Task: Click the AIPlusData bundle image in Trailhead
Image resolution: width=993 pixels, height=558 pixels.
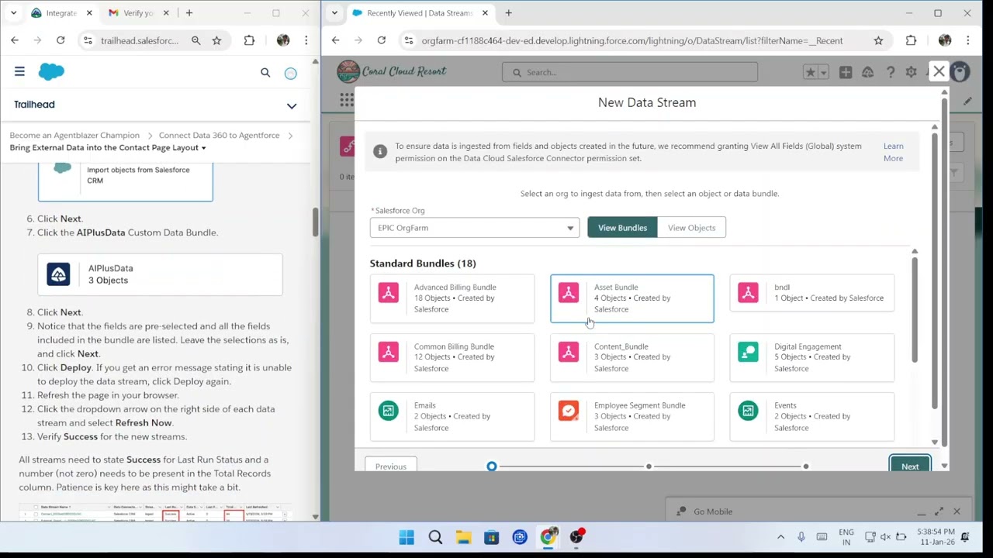Action: pyautogui.click(x=160, y=274)
